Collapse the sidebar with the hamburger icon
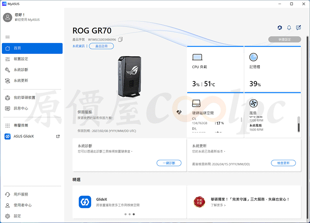The width and height of the screenshot is (310, 223). (7, 37)
